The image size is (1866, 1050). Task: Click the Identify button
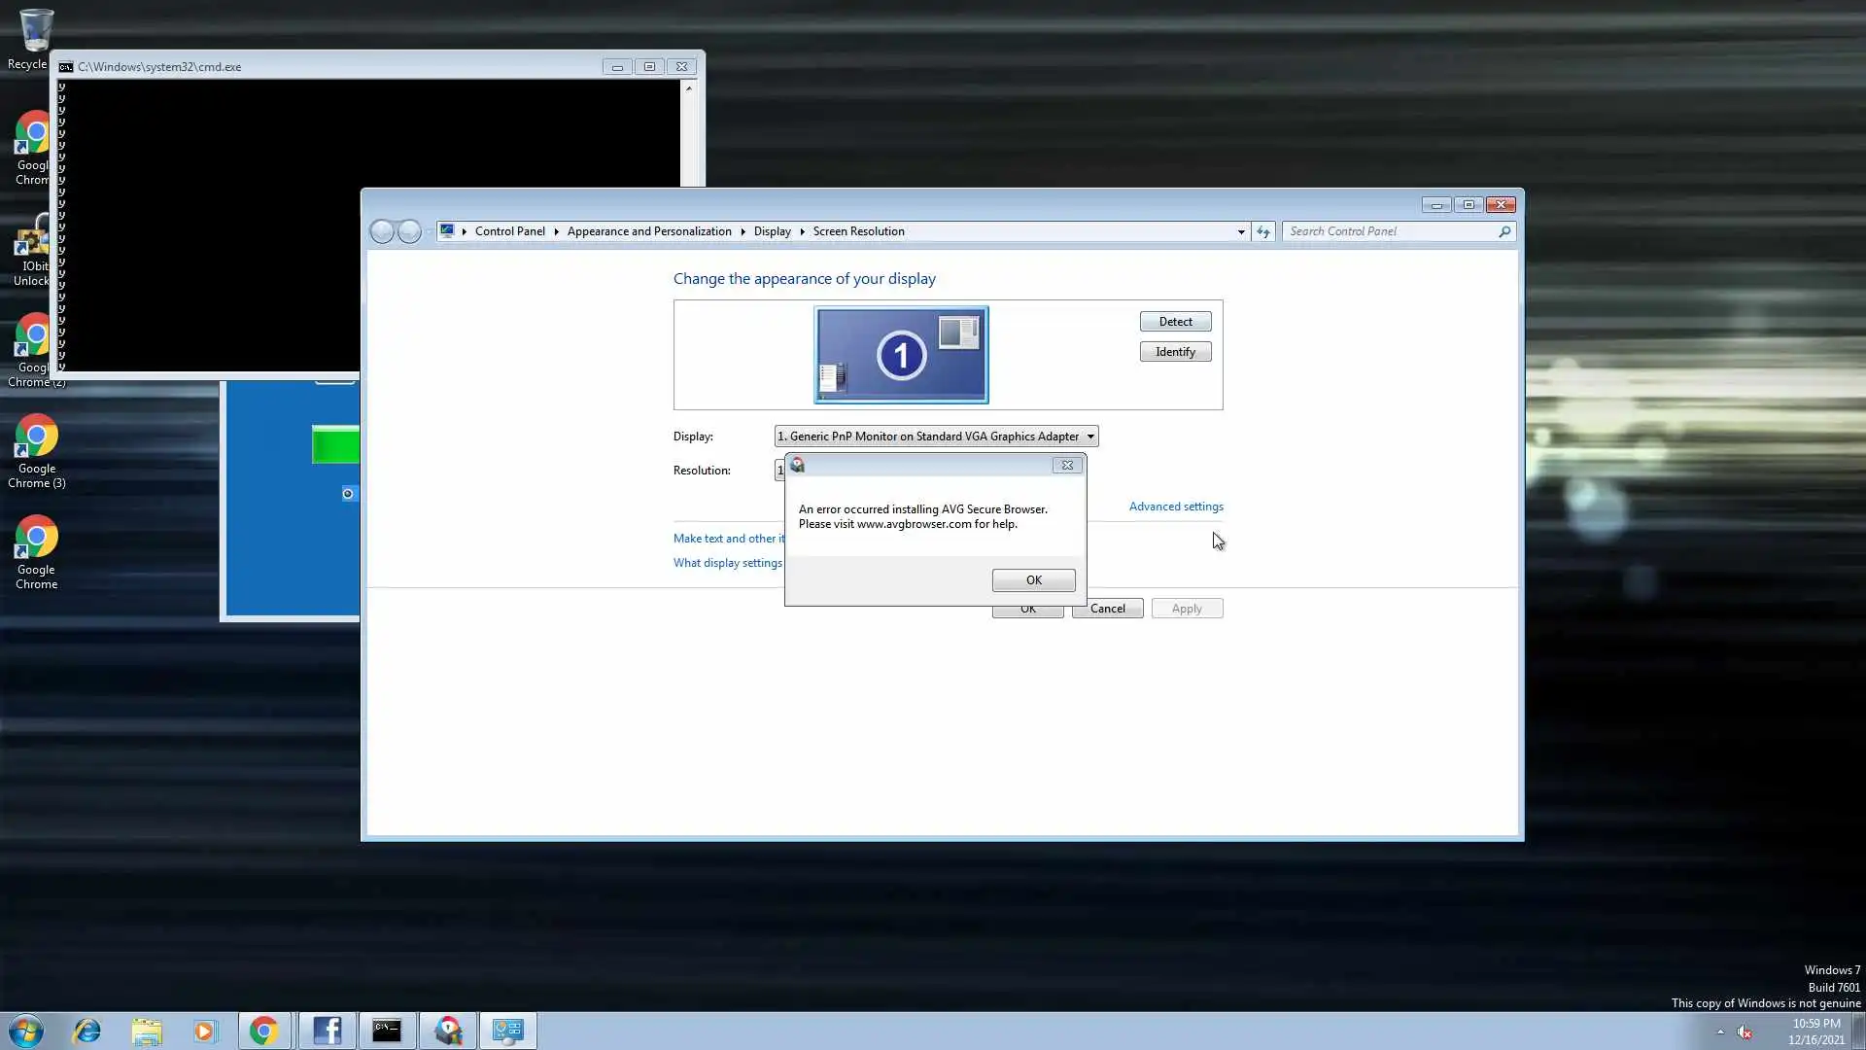click(x=1175, y=352)
